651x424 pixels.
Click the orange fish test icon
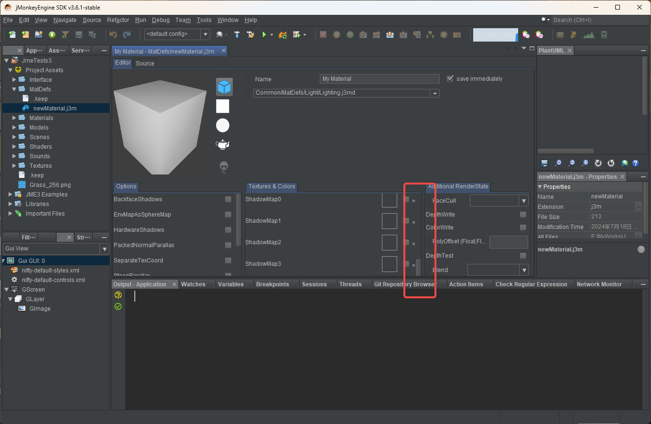282,34
